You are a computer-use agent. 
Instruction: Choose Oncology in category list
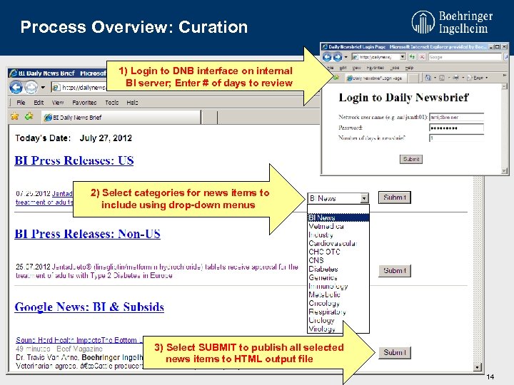338,303
